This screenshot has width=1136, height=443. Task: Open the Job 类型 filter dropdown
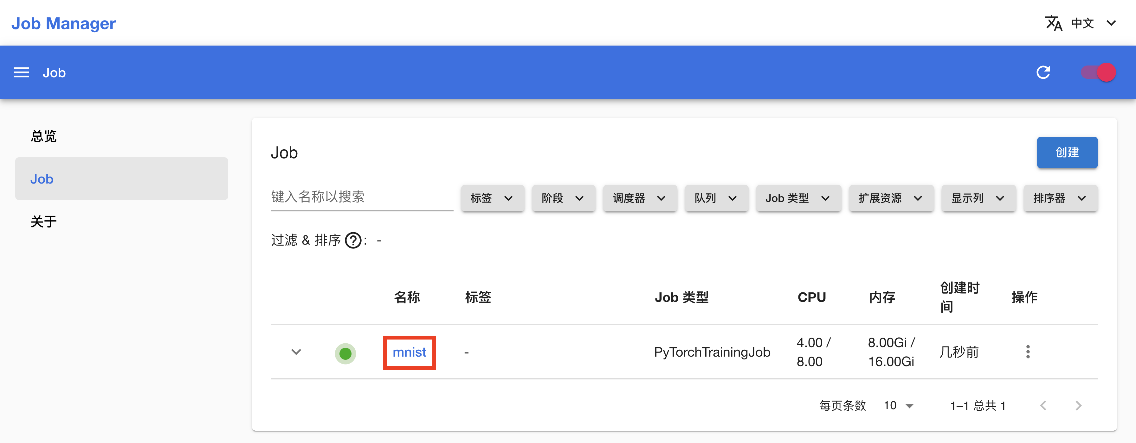coord(798,198)
